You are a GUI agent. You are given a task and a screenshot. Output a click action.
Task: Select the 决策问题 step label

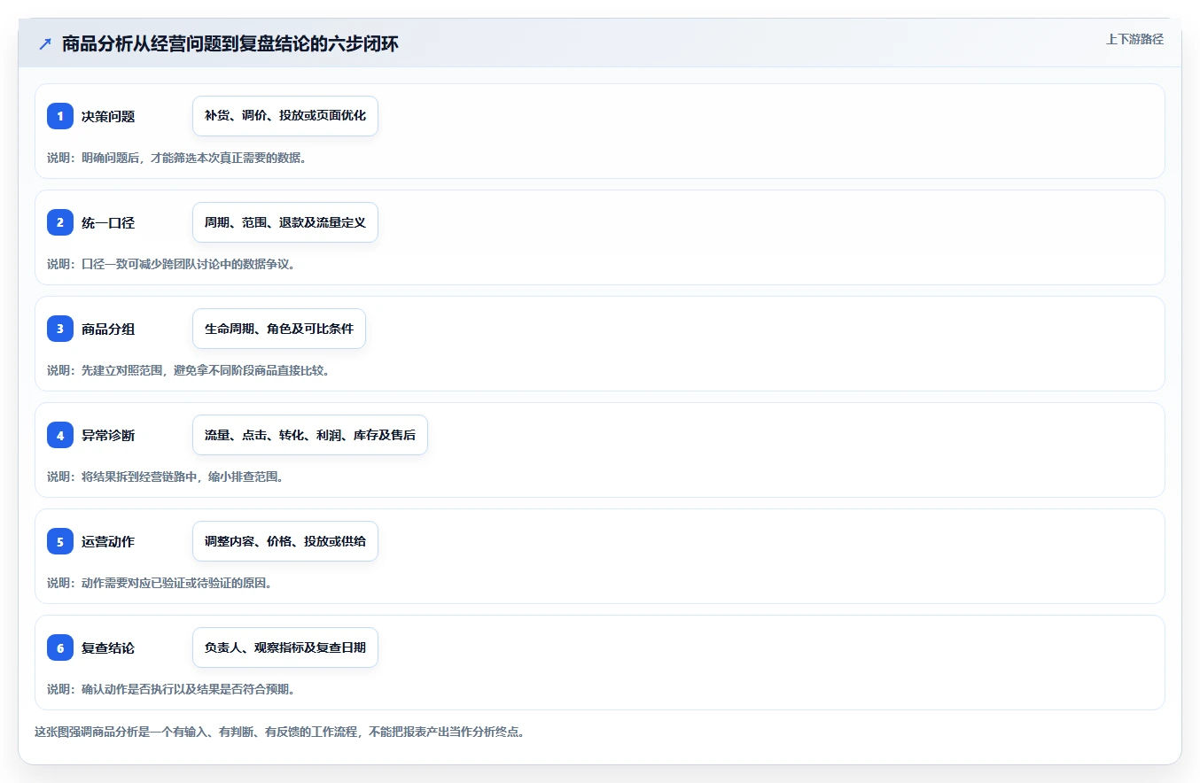108,116
